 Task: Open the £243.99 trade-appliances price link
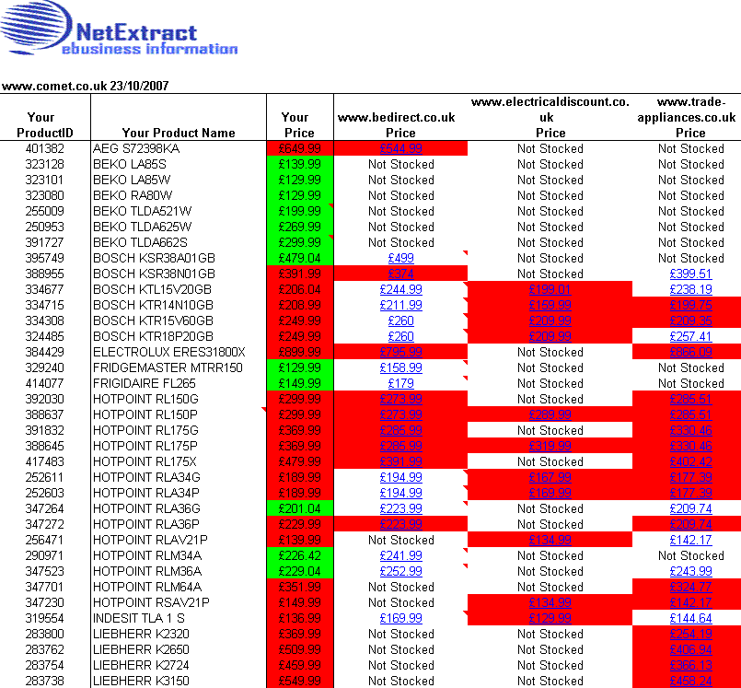point(690,571)
